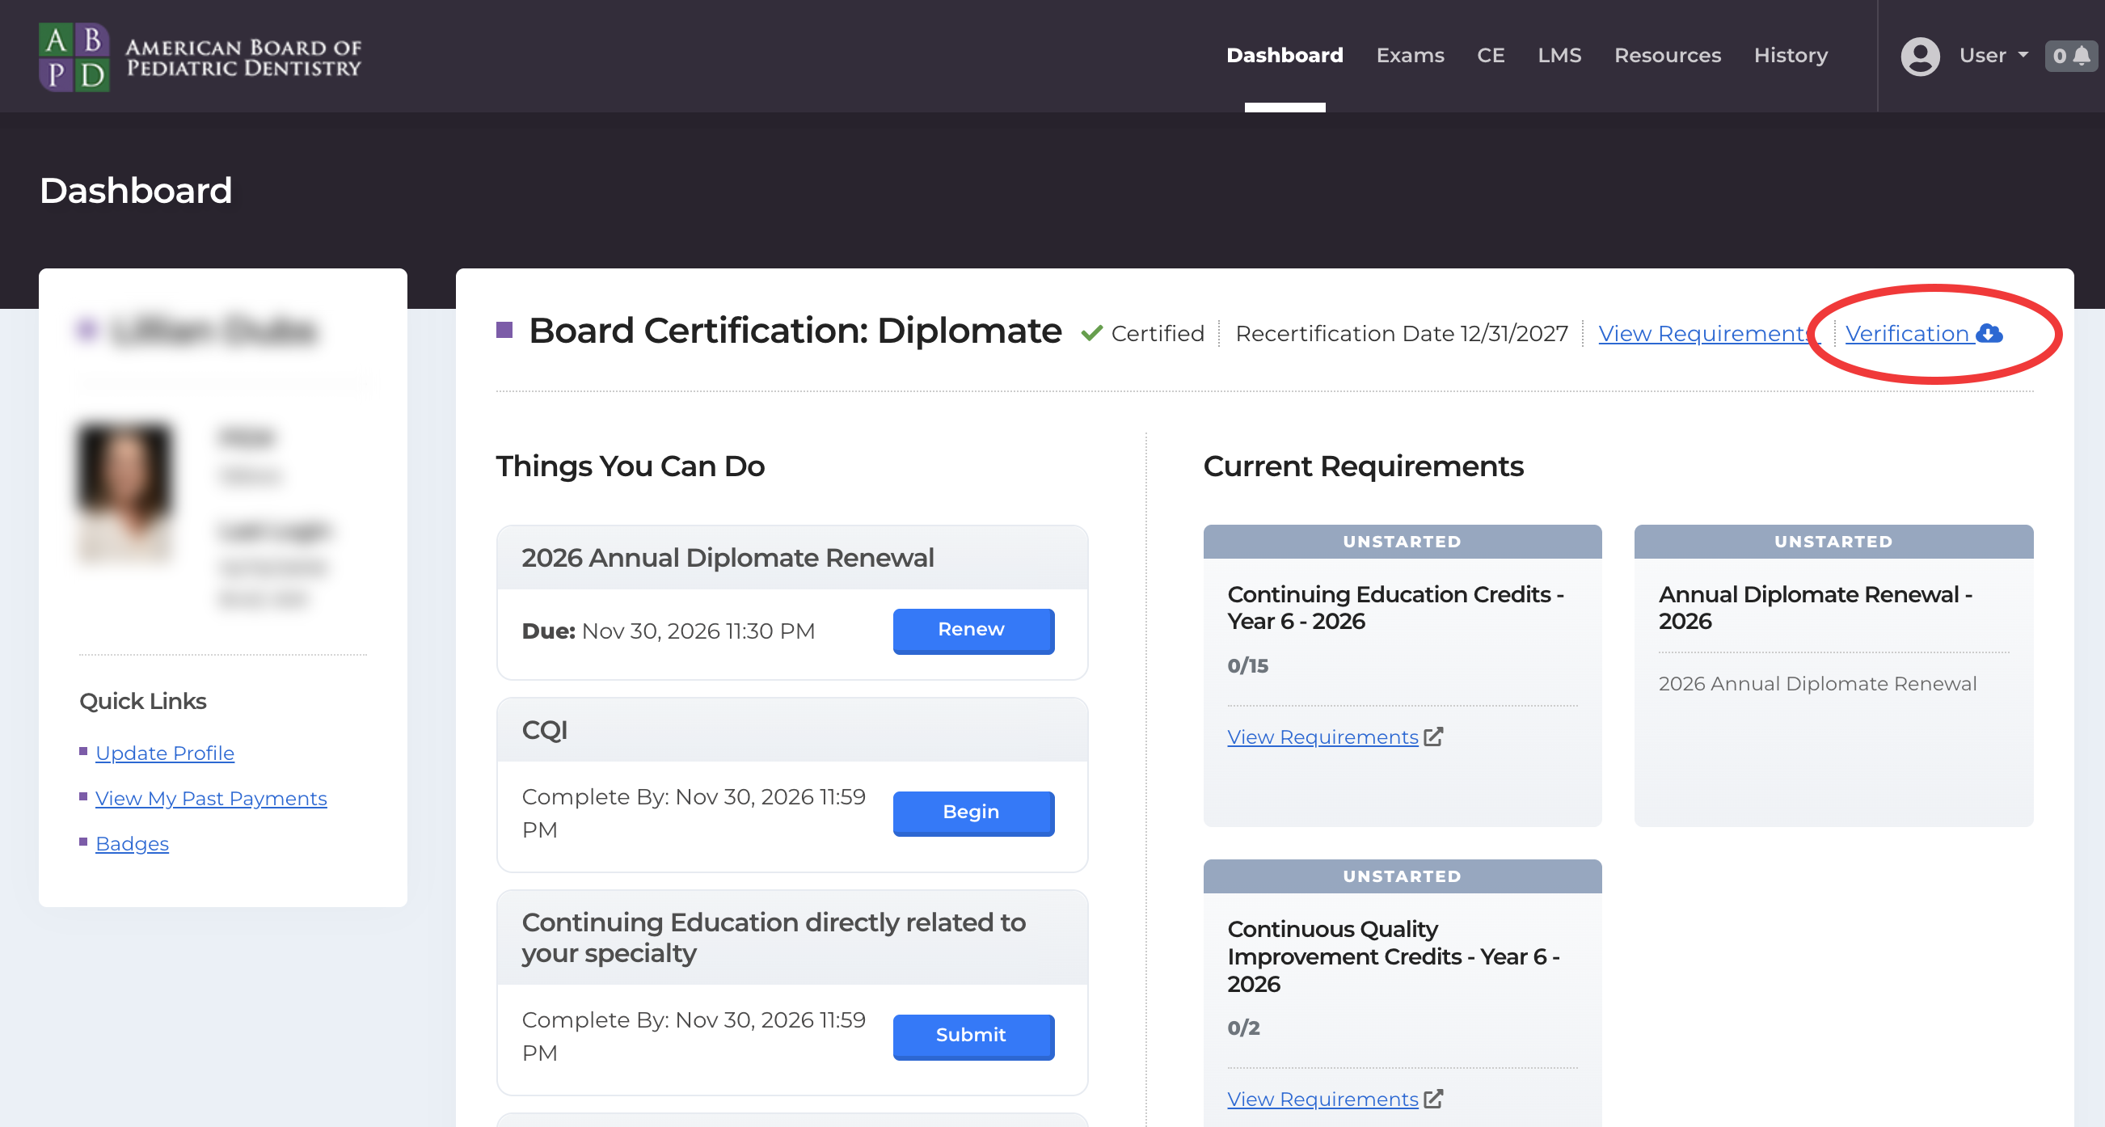This screenshot has height=1127, width=2105.
Task: Open the Exams menu item
Action: (x=1410, y=56)
